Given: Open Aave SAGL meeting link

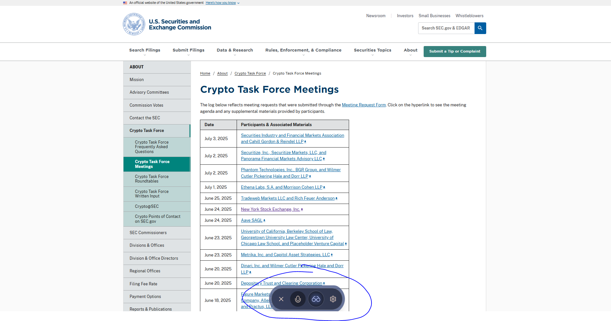Looking at the screenshot, I should click(x=253, y=220).
